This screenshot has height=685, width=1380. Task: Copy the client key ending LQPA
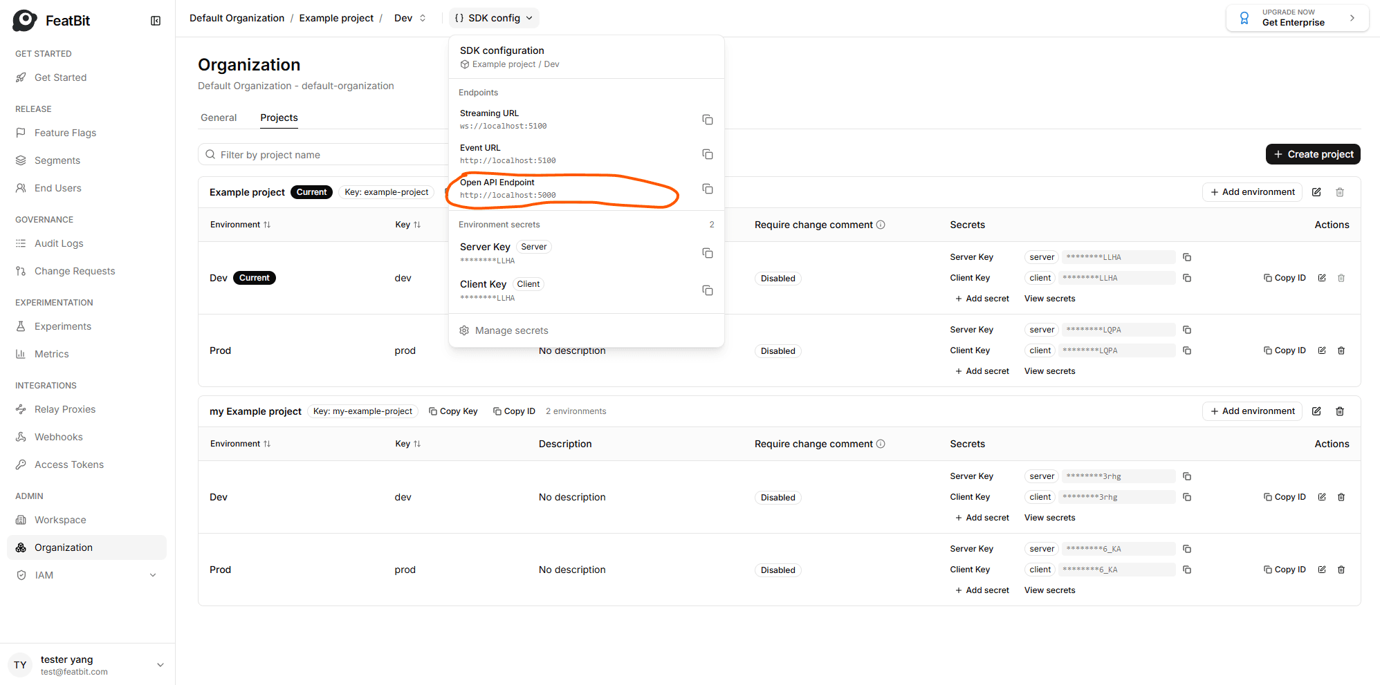(1187, 350)
